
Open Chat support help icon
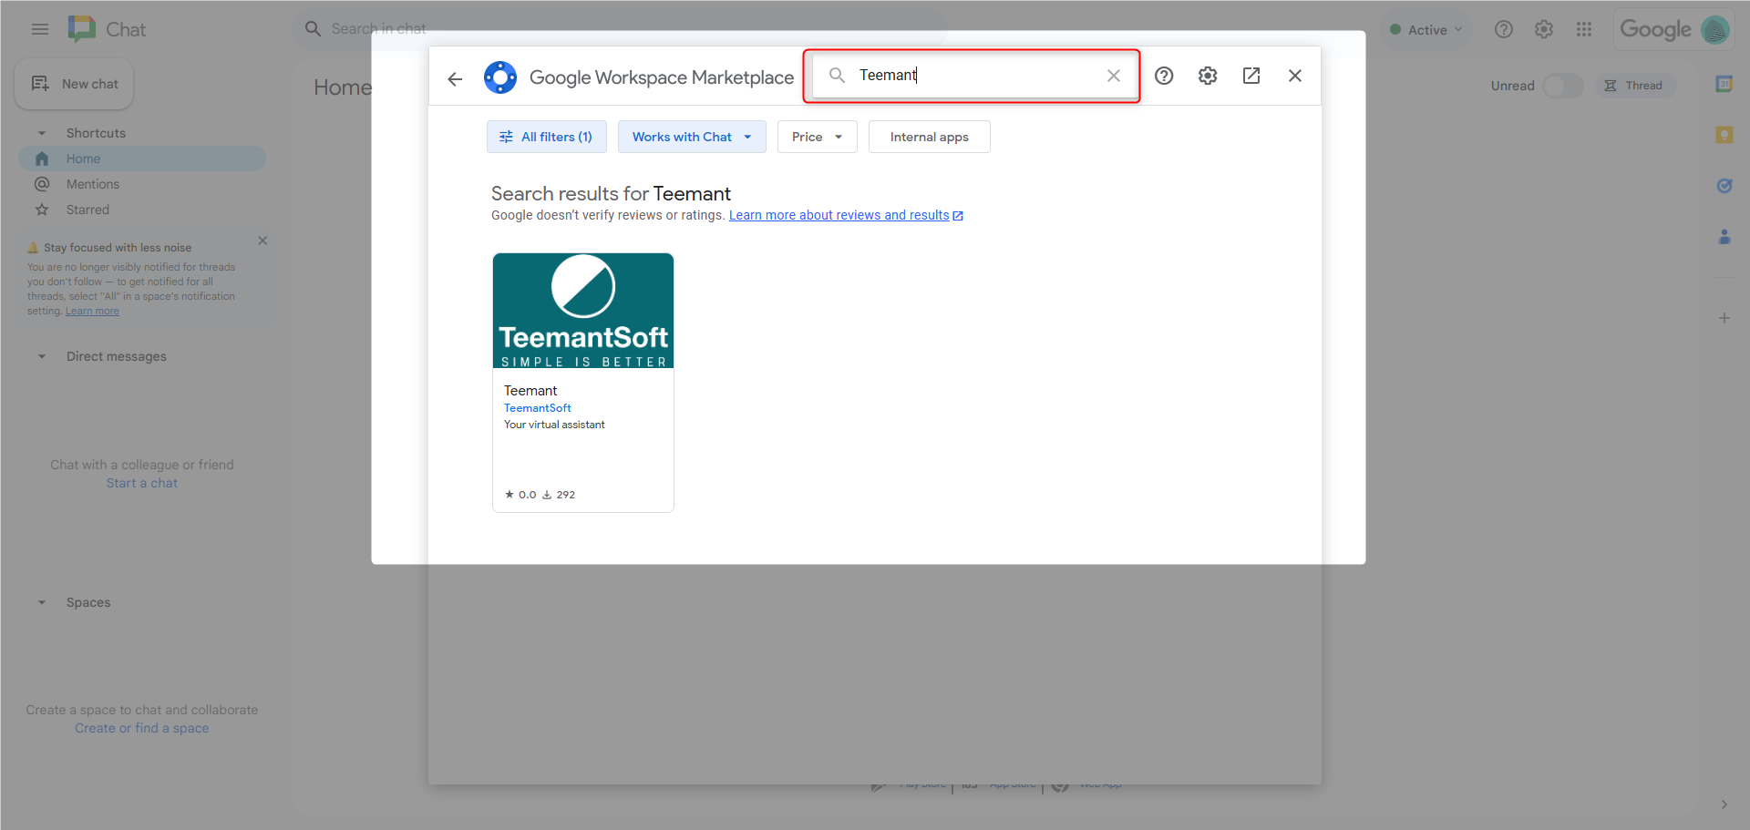(1504, 29)
